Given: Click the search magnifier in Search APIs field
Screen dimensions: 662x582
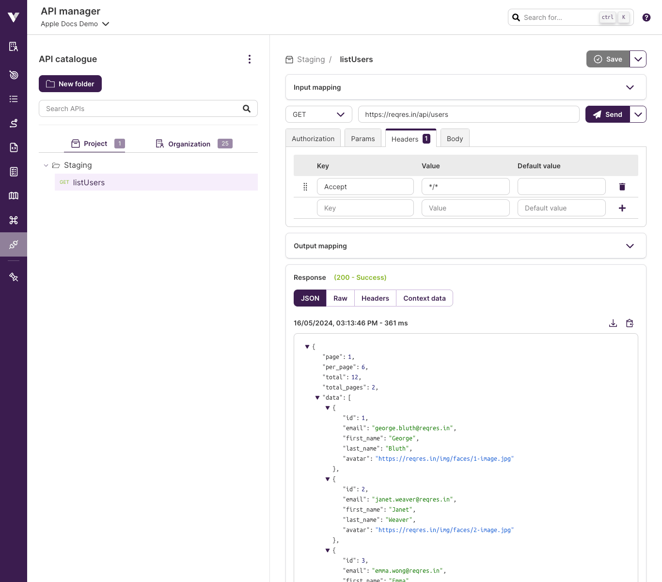Looking at the screenshot, I should [247, 108].
